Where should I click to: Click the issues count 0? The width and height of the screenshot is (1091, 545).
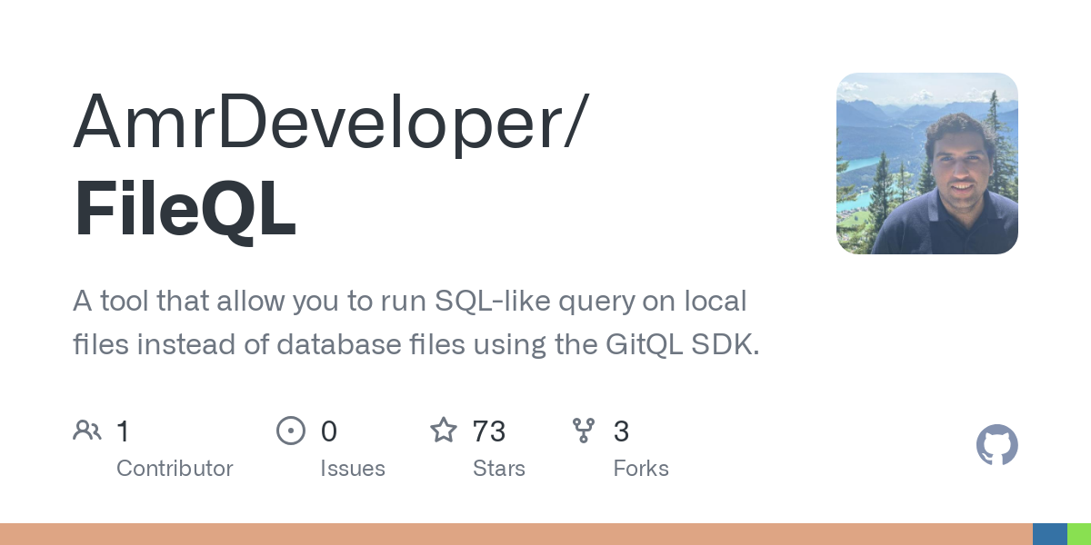click(x=329, y=431)
